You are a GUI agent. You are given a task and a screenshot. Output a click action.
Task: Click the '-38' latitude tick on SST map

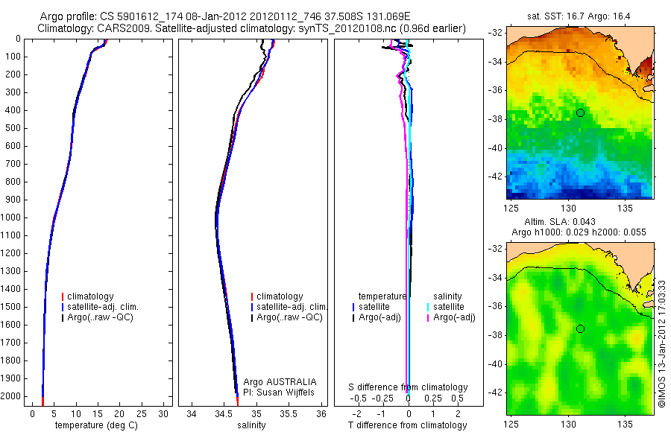pyautogui.click(x=495, y=119)
